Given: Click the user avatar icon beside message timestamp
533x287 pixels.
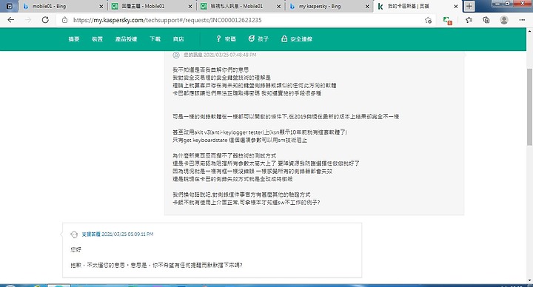Looking at the screenshot, I should 176,55.
